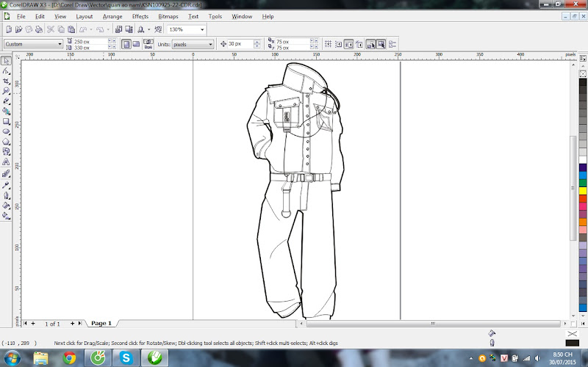The height and width of the screenshot is (367, 588).
Task: Pick the Eyedropper tool
Action: point(6,186)
